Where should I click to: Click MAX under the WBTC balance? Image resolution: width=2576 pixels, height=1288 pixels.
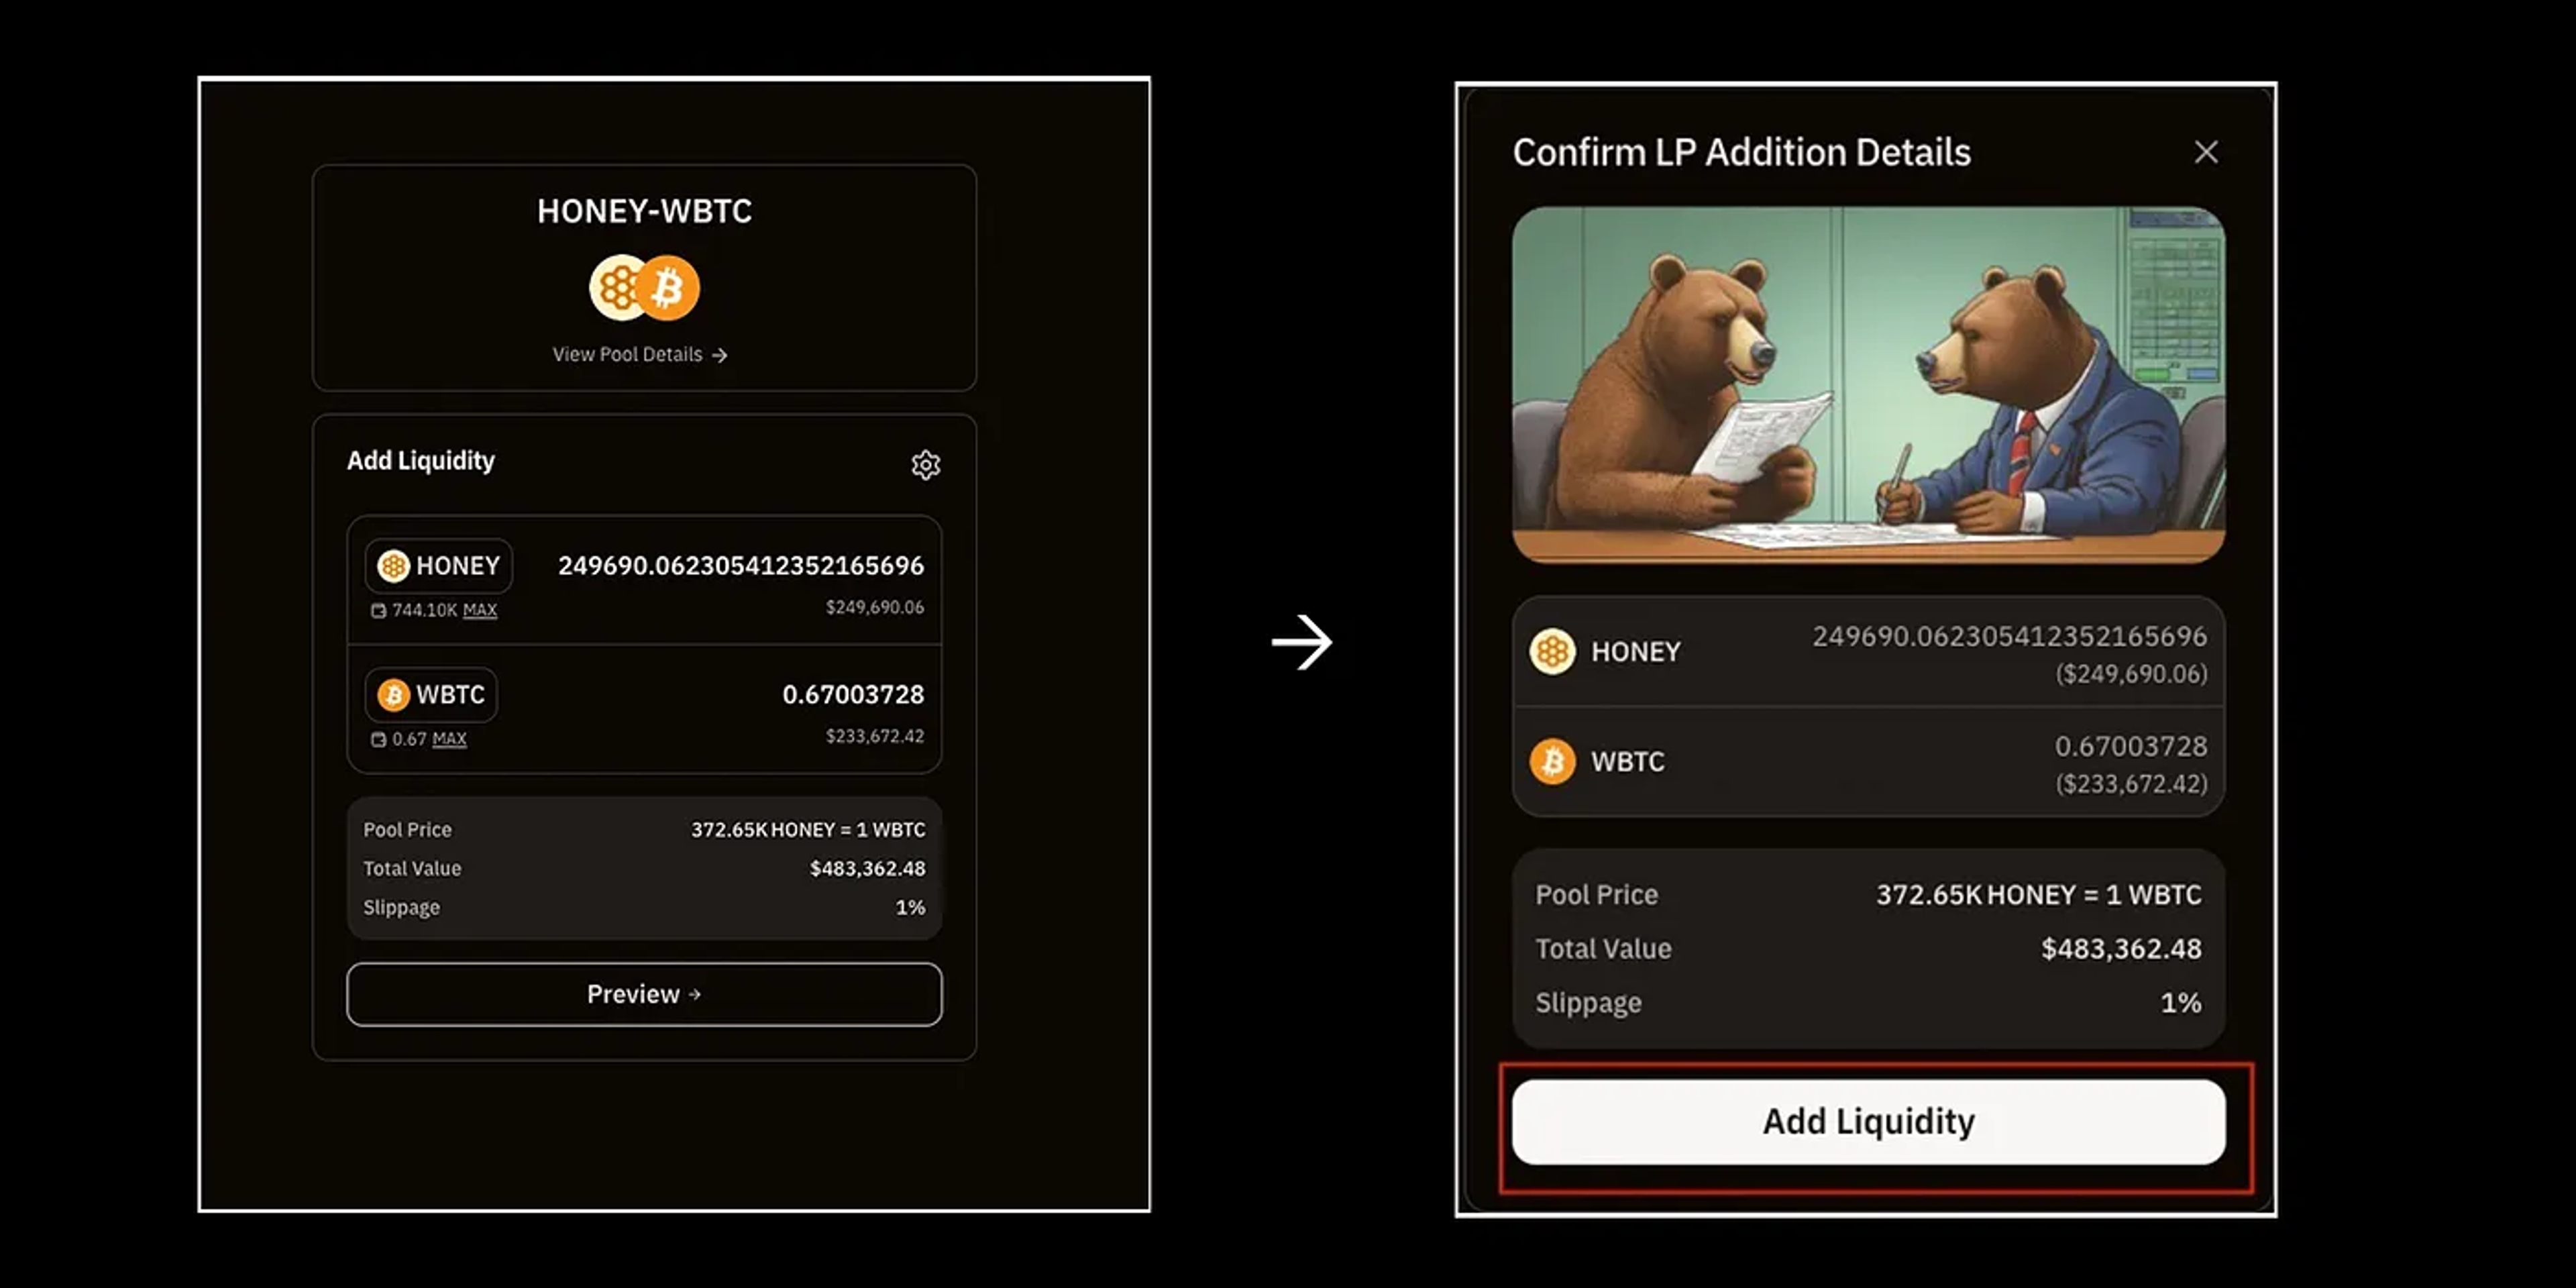(x=449, y=739)
